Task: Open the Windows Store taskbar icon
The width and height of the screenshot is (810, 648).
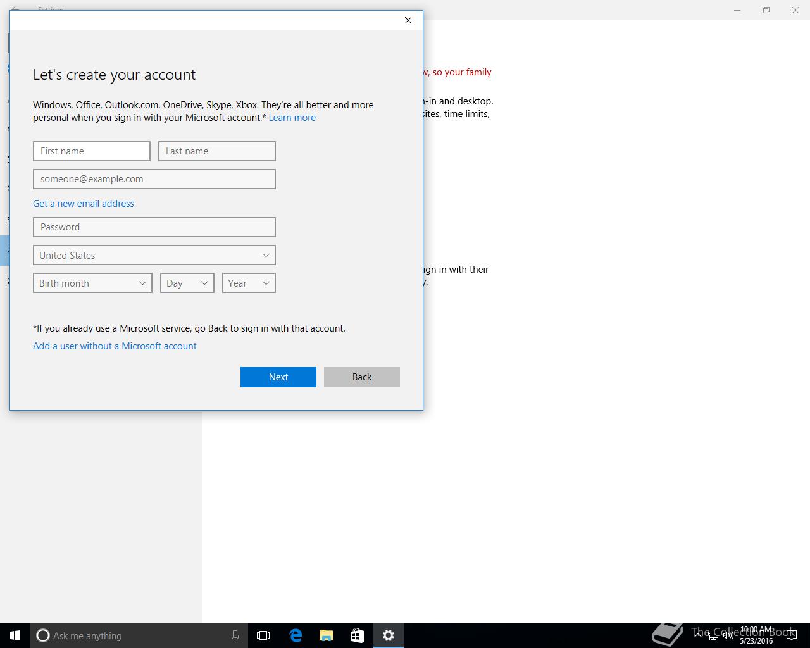Action: coord(357,635)
